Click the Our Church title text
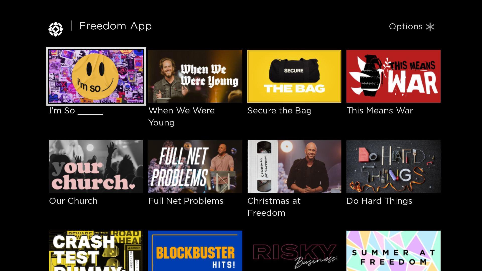This screenshot has height=271, width=482. (73, 201)
